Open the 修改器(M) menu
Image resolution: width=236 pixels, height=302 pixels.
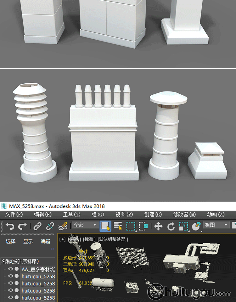[x=184, y=215]
